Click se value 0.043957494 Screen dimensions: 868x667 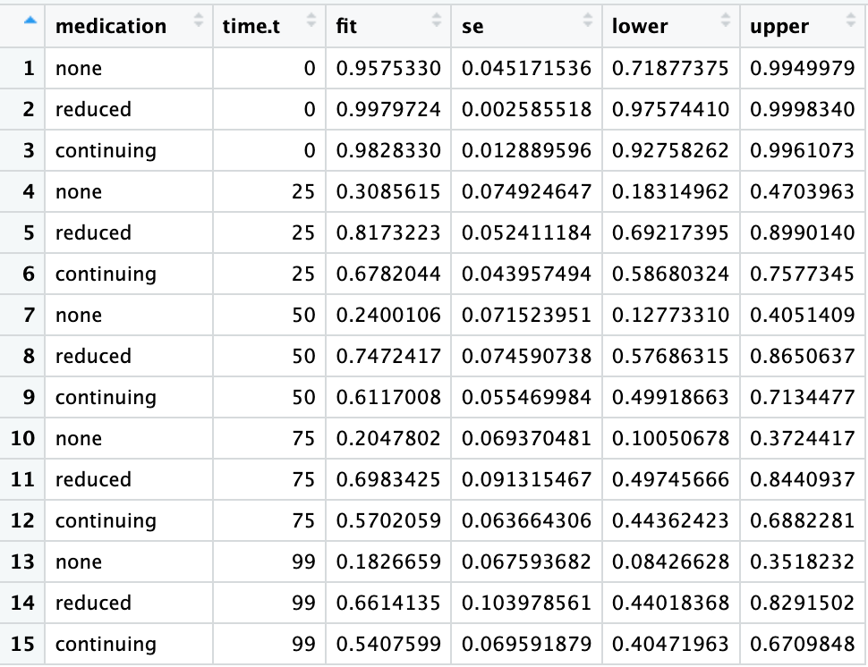pyautogui.click(x=526, y=274)
